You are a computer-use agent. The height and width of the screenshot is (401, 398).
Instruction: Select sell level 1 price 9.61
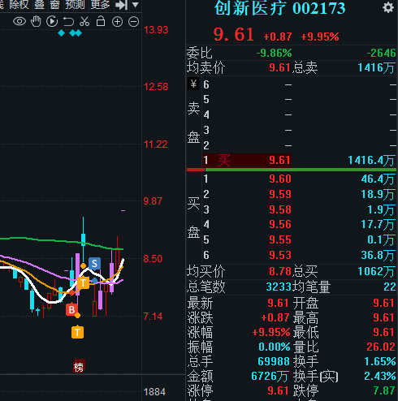coord(279,160)
